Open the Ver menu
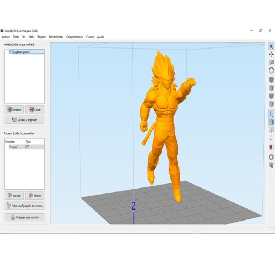The image size is (275, 275). [24, 37]
